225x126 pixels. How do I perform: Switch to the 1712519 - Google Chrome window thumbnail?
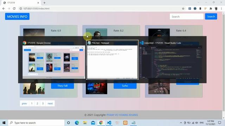point(54,60)
